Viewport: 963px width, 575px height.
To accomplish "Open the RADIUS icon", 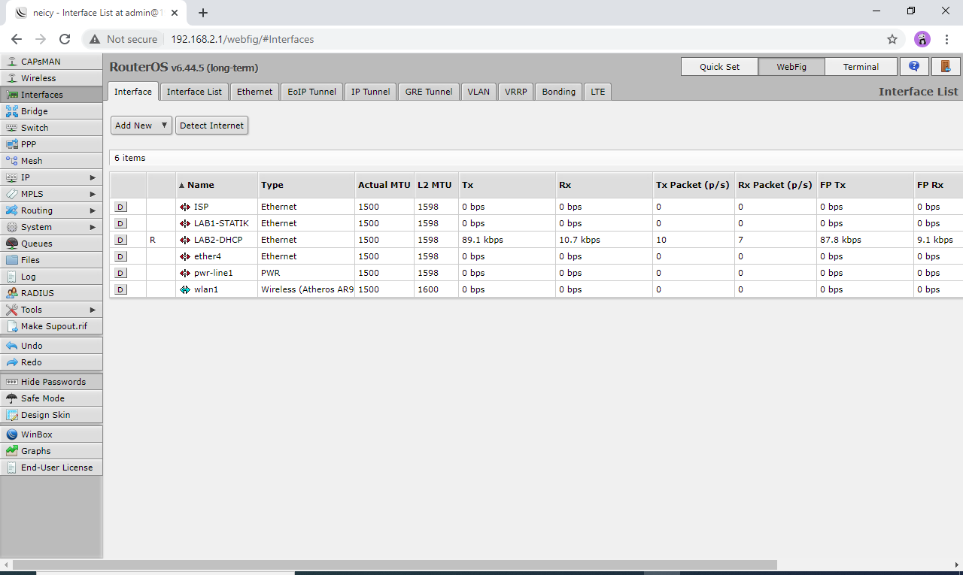I will coord(12,293).
